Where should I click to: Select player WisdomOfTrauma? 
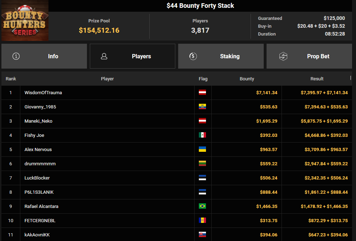pos(43,93)
